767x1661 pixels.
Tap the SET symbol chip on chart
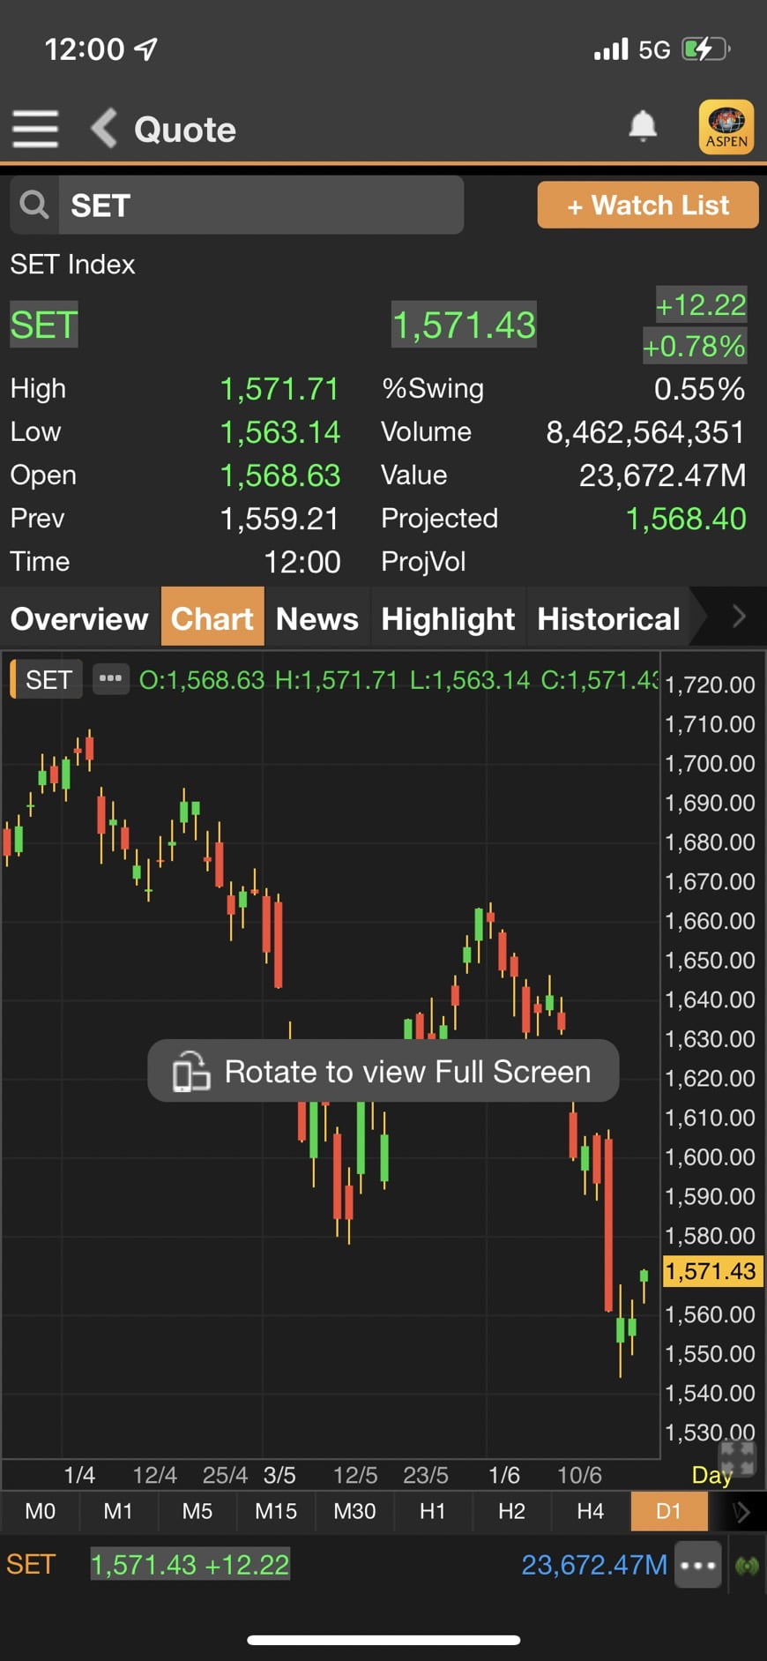click(x=48, y=679)
